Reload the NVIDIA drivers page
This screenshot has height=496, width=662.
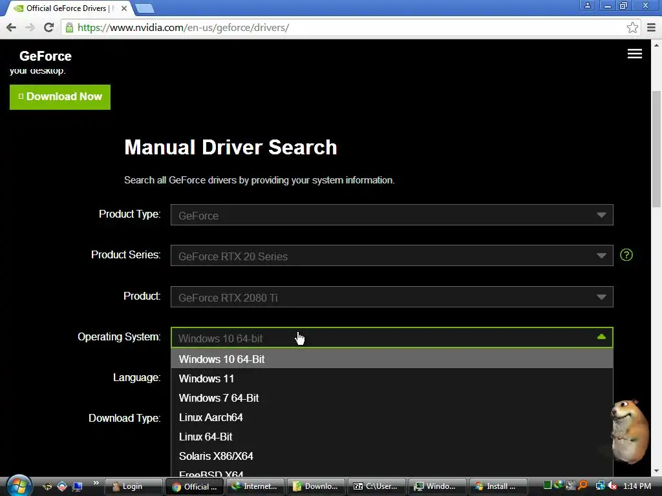pyautogui.click(x=49, y=27)
